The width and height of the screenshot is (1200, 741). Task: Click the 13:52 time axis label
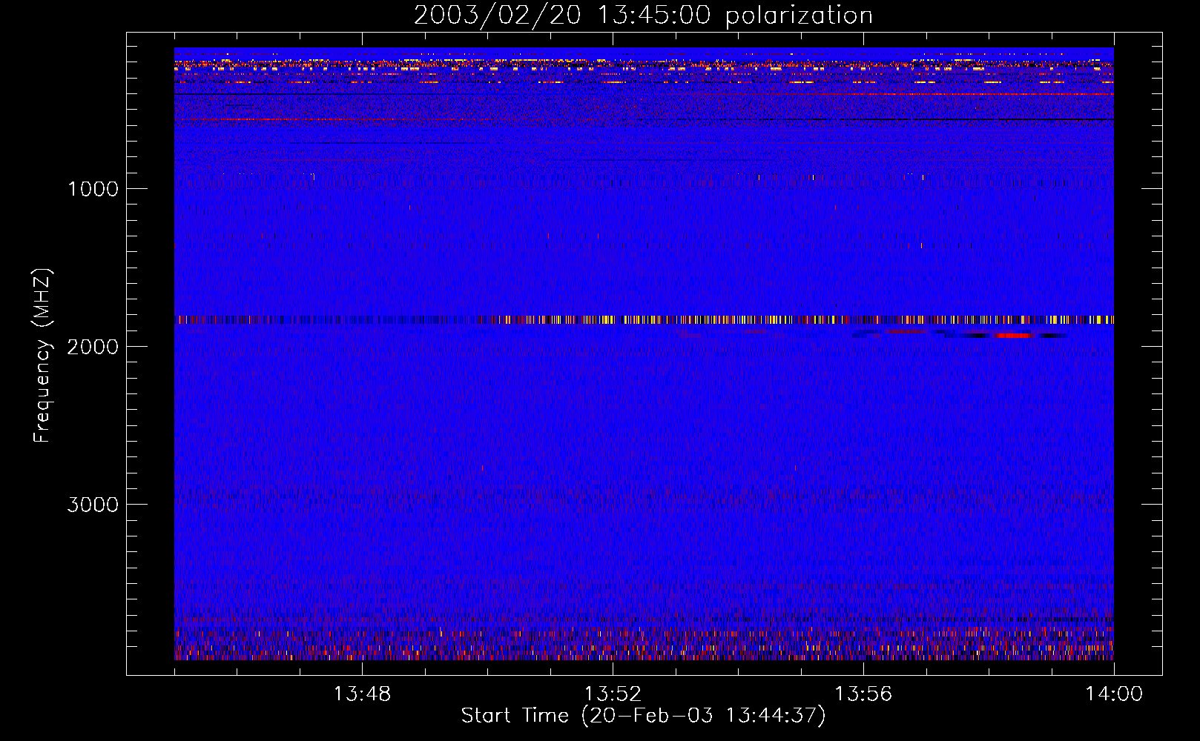point(613,694)
